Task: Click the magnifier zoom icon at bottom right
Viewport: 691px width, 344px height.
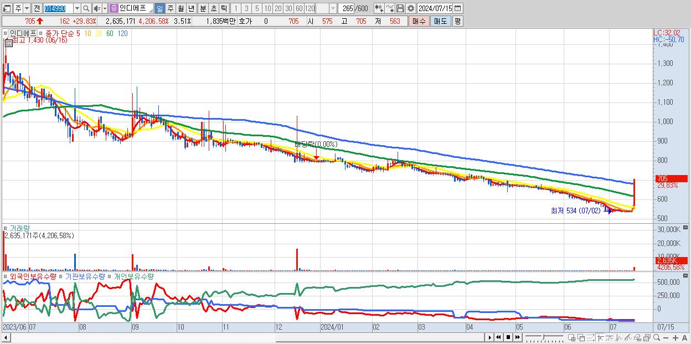Action: [657, 337]
